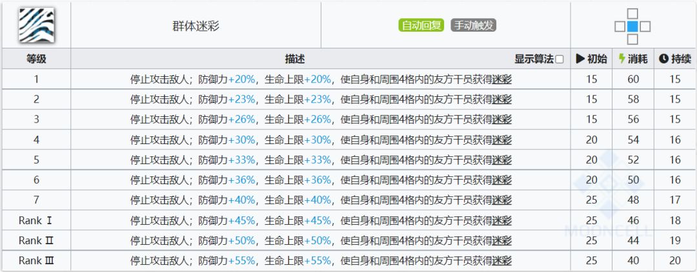The height and width of the screenshot is (272, 697).
Task: Open the 迷彩 link in level 4 row
Action: 502,140
